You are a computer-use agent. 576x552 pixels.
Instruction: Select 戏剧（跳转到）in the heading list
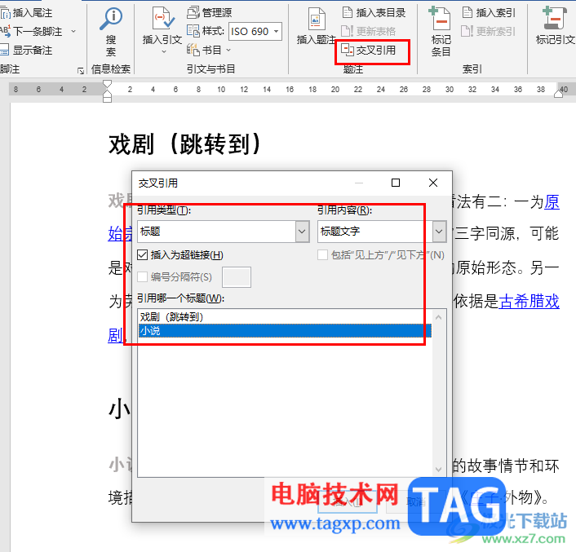(x=285, y=316)
